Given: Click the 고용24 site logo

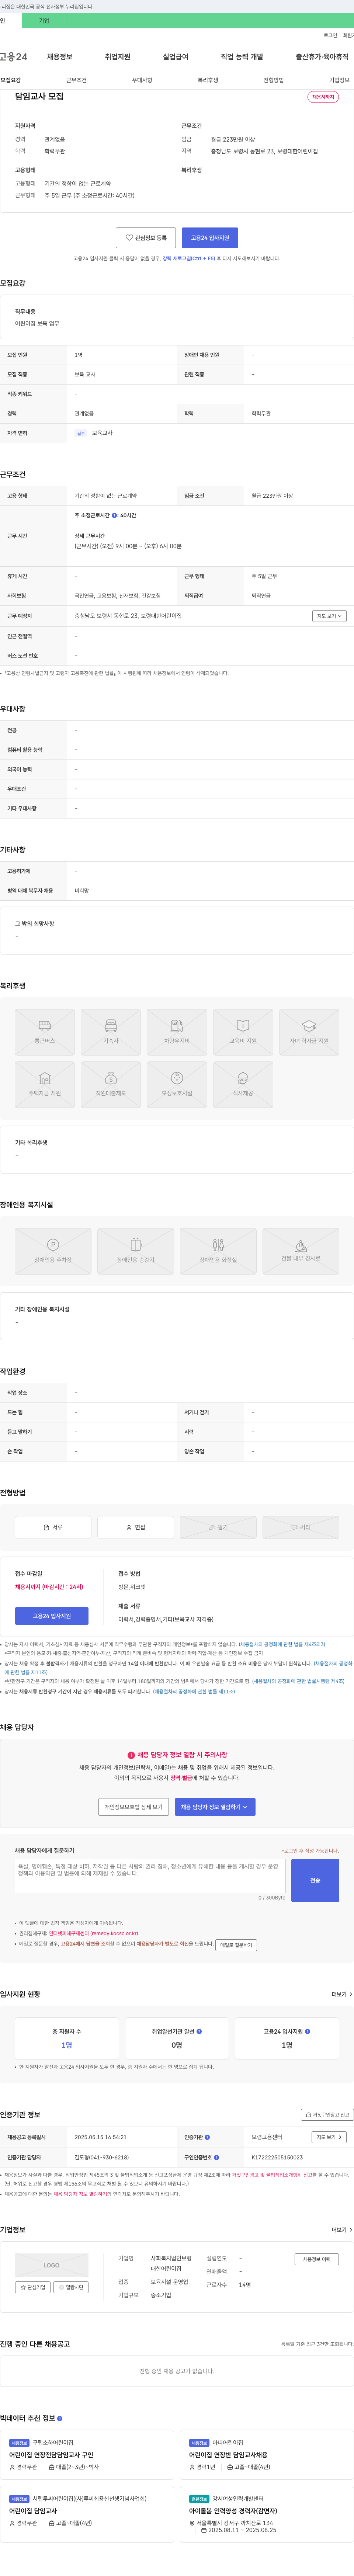Looking at the screenshot, I should (14, 57).
